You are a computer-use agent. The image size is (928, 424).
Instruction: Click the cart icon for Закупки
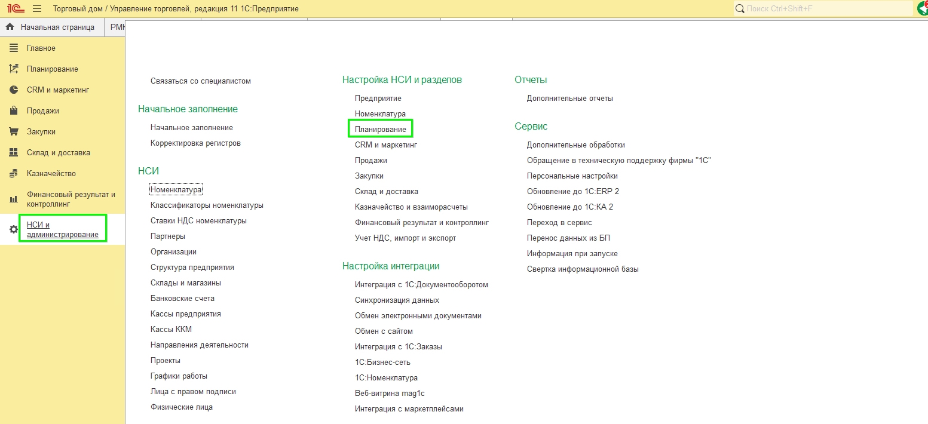click(x=14, y=131)
